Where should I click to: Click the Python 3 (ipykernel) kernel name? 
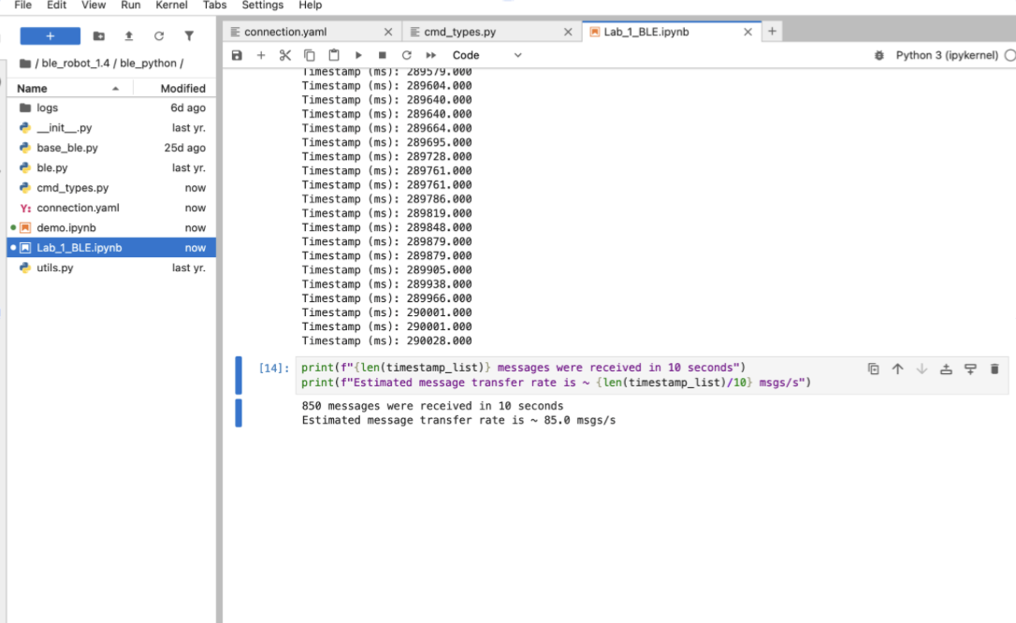coord(947,56)
